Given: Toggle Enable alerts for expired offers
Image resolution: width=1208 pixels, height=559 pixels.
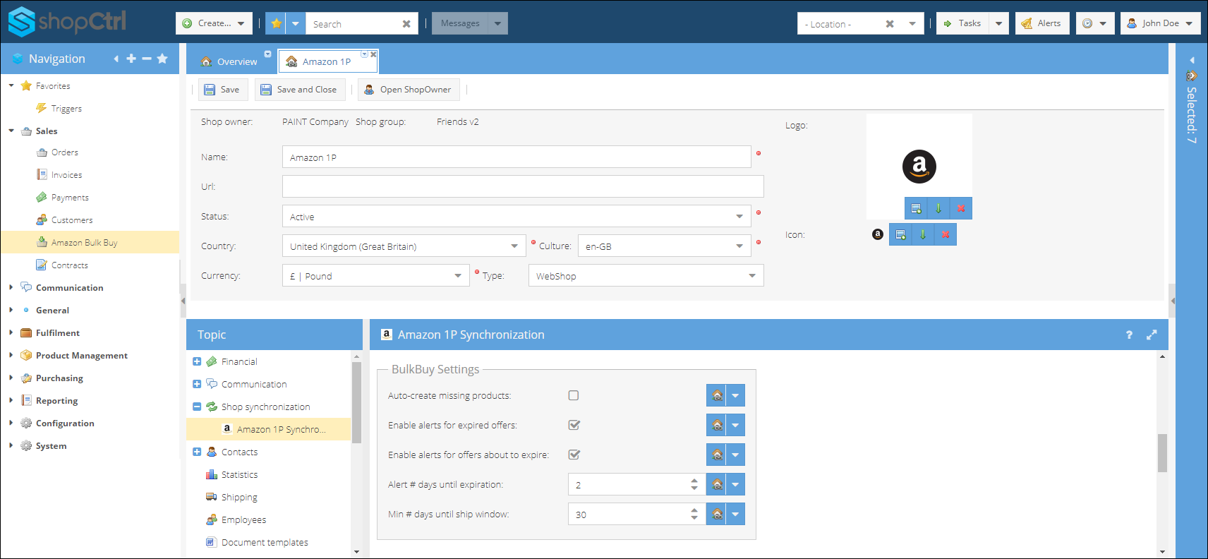Looking at the screenshot, I should (574, 425).
